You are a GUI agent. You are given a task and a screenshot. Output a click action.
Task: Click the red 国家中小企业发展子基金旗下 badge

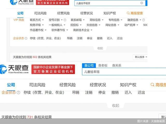pos(53,69)
